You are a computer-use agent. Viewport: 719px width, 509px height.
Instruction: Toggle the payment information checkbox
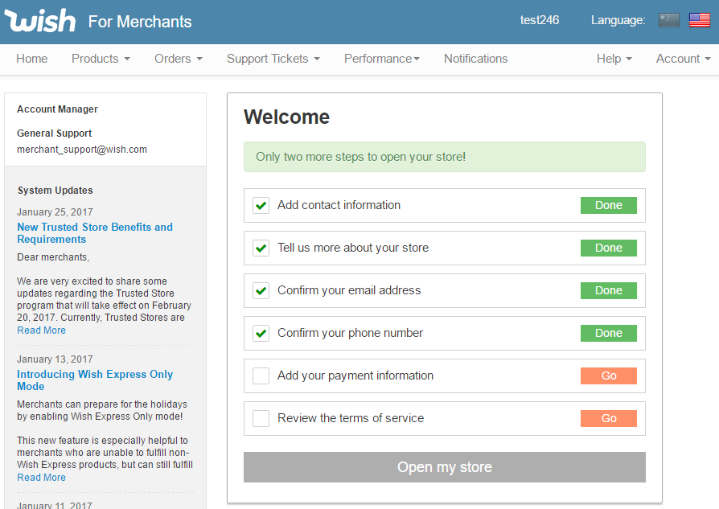pos(261,376)
